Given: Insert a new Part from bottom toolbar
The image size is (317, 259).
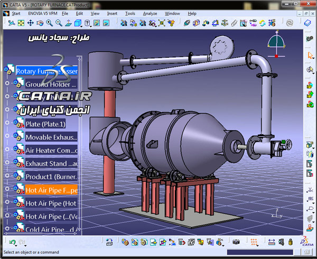Looking at the screenshot, I should tap(144, 242).
